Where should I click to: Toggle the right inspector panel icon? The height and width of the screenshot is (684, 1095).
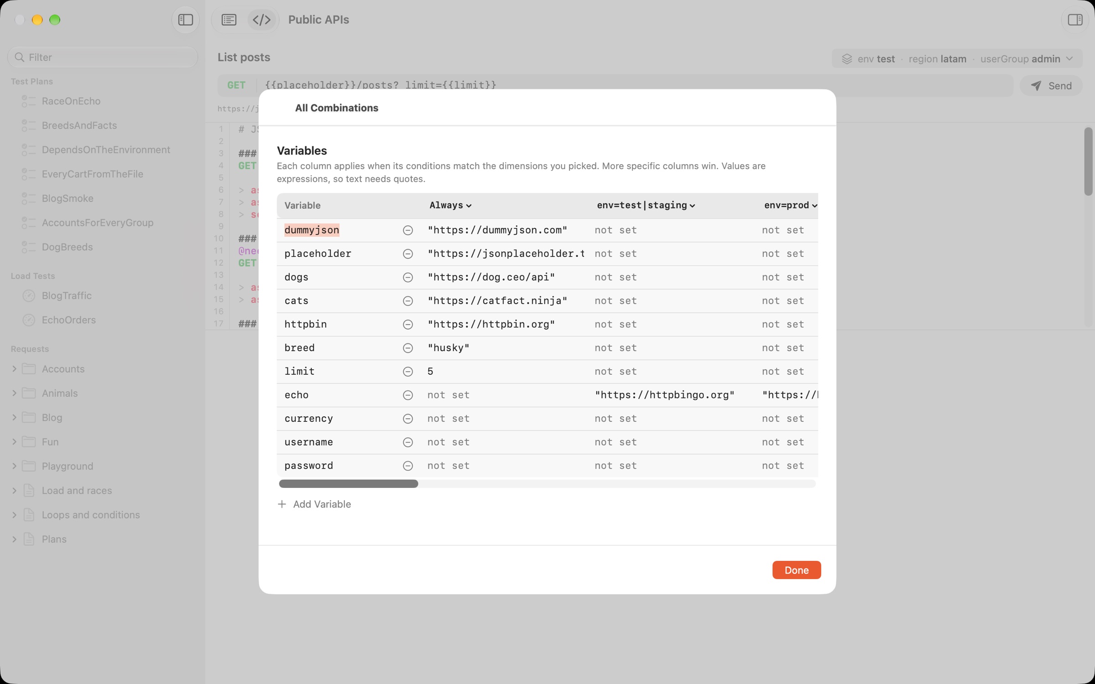point(1075,20)
